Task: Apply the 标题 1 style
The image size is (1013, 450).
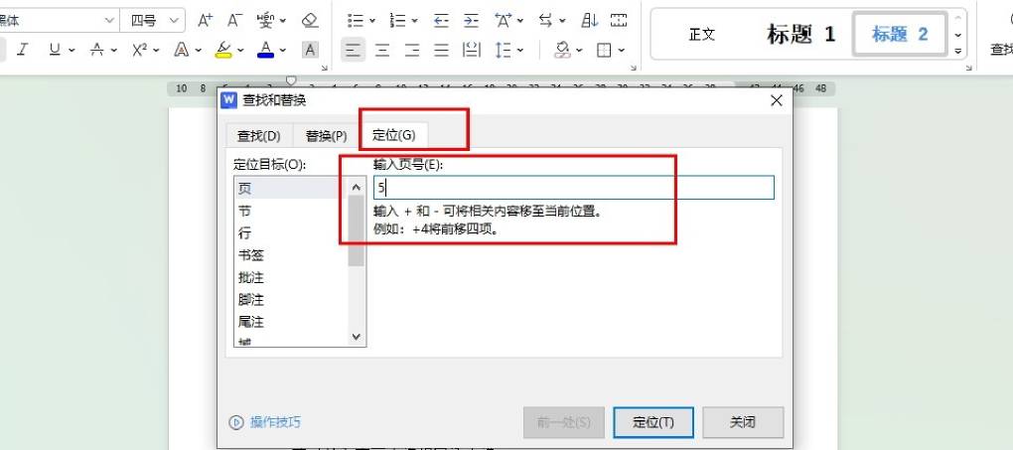Action: point(801,34)
